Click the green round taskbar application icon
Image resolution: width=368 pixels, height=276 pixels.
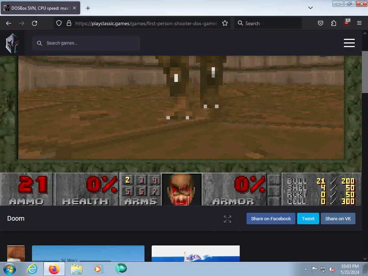point(121,268)
